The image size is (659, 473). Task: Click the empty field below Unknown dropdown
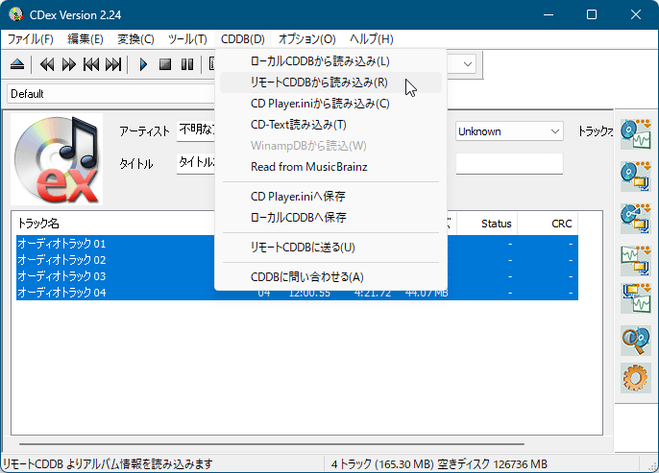[x=509, y=163]
